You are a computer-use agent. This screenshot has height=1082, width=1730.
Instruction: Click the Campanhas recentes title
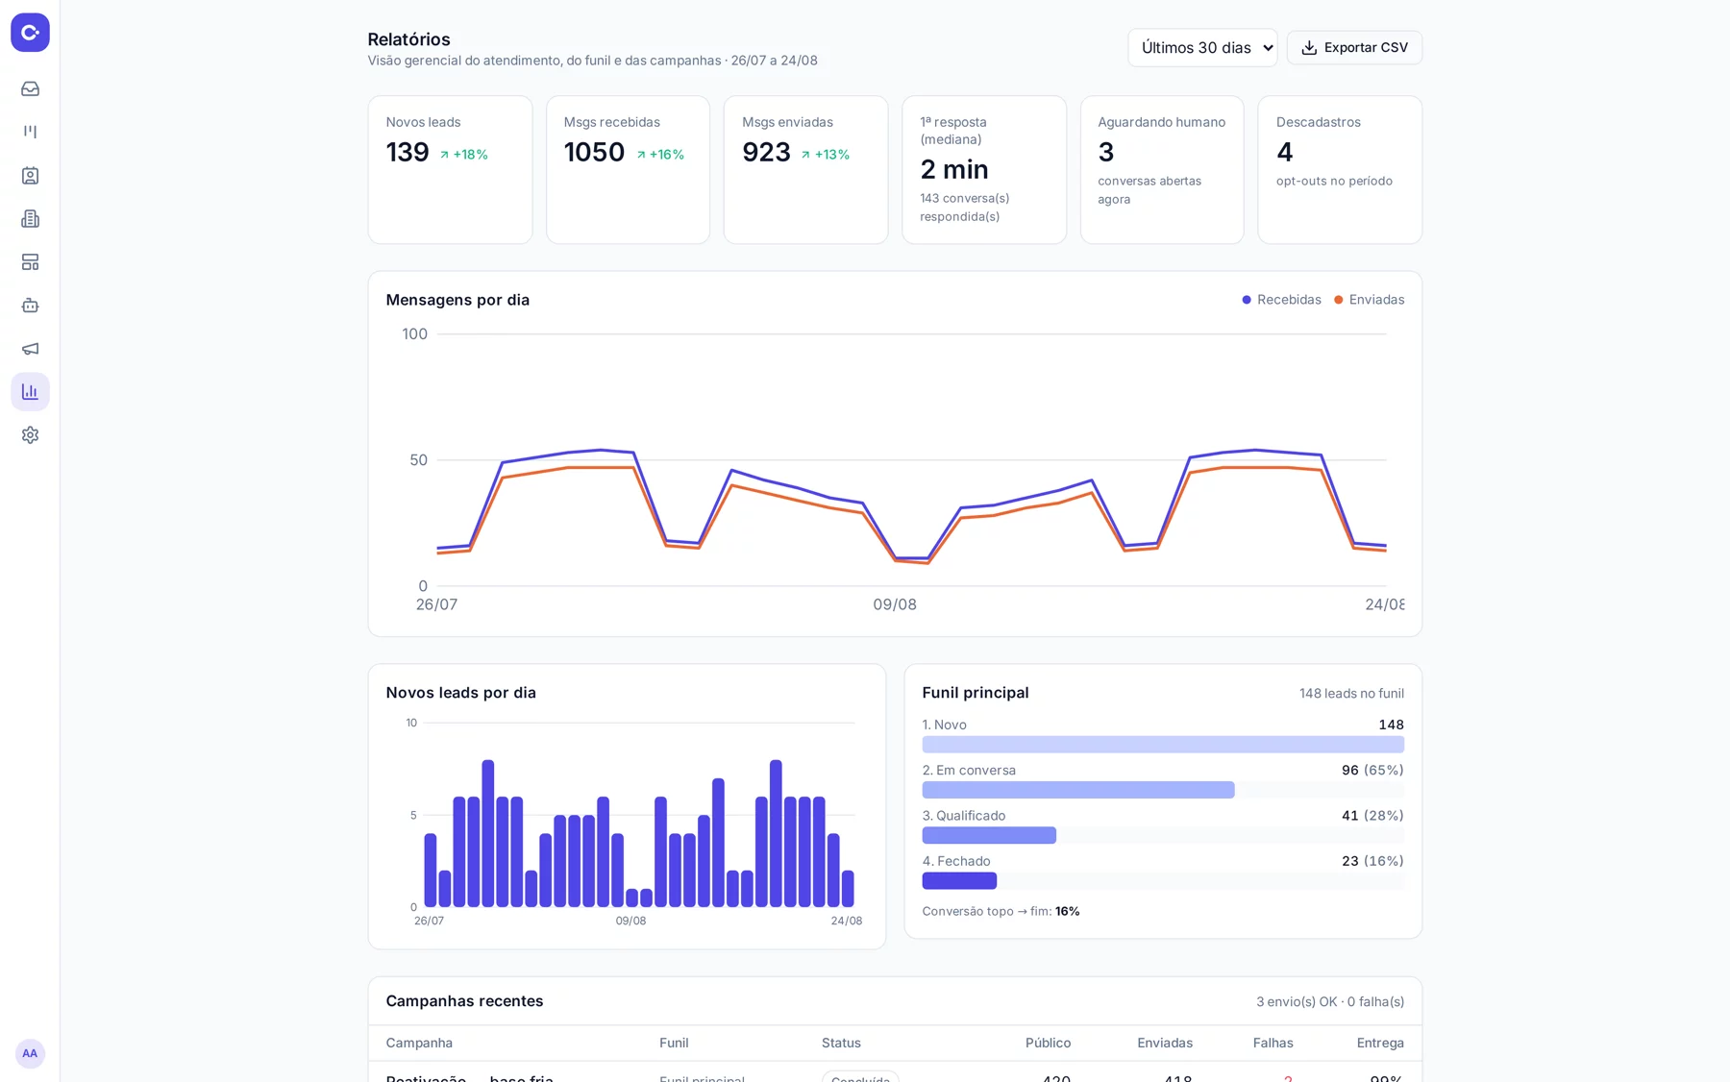point(464,1001)
